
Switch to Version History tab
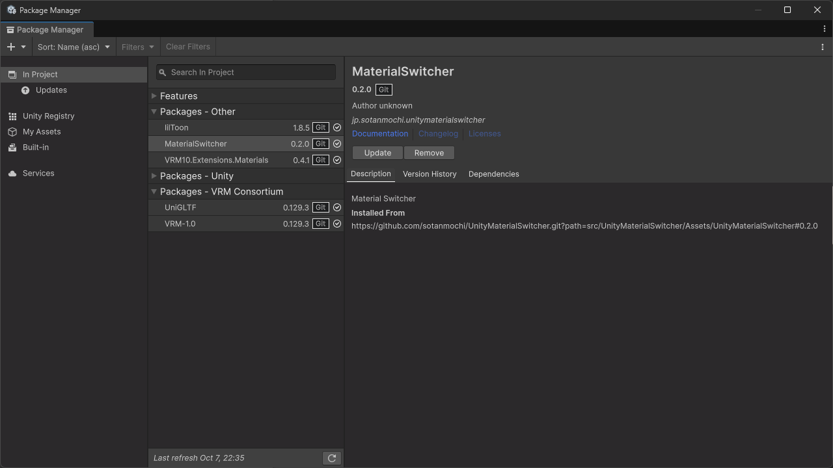pos(430,174)
